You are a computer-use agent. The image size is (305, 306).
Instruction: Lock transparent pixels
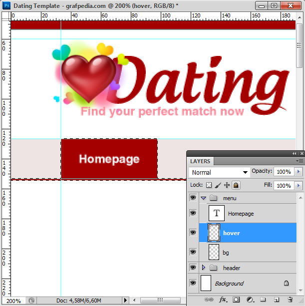point(209,185)
